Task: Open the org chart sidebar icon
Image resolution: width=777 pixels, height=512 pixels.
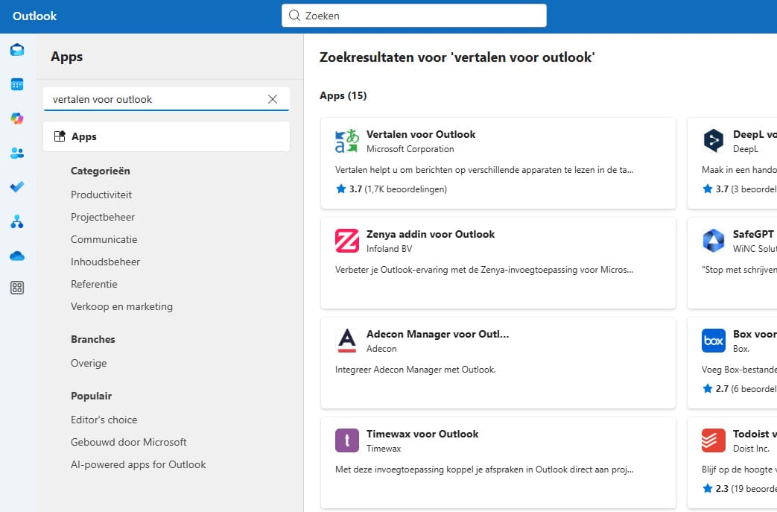Action: (17, 221)
